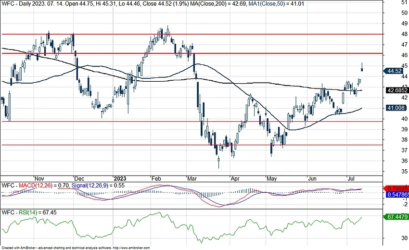This screenshot has width=409, height=250.
Task: Click the Apr label on date axis
Action: (x=235, y=178)
